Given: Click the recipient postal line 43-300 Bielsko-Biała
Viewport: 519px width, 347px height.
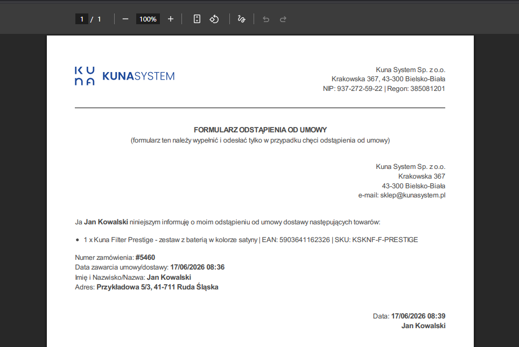Looking at the screenshot, I should pyautogui.click(x=413, y=186).
